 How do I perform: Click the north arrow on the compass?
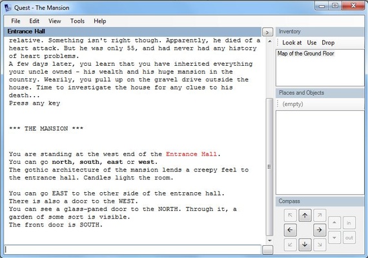click(305, 215)
